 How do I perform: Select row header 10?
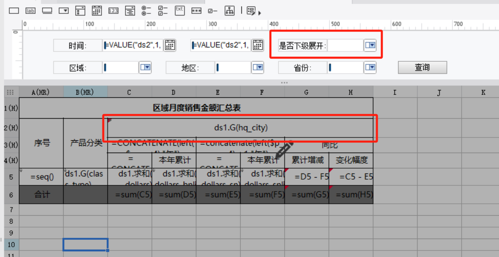[11, 245]
